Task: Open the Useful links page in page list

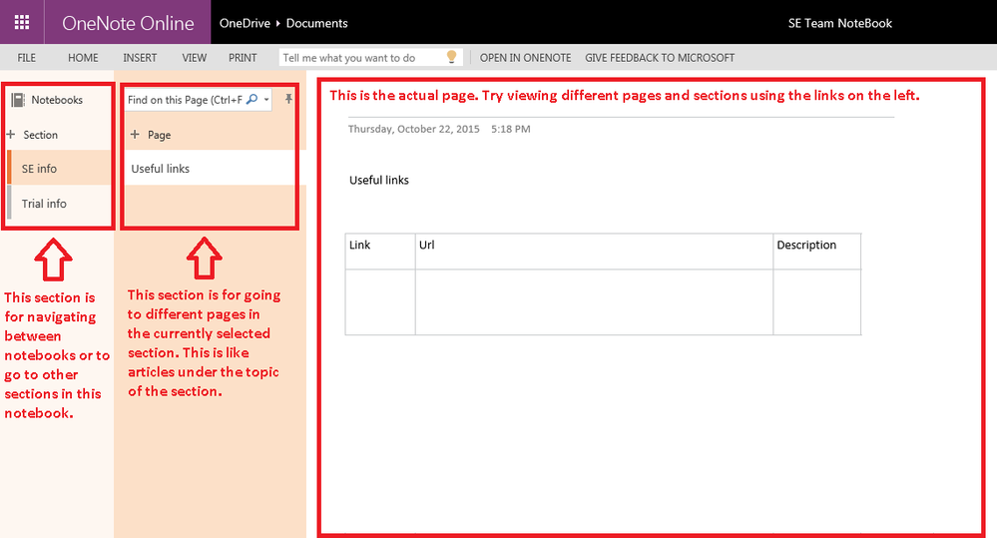Action: click(x=210, y=168)
